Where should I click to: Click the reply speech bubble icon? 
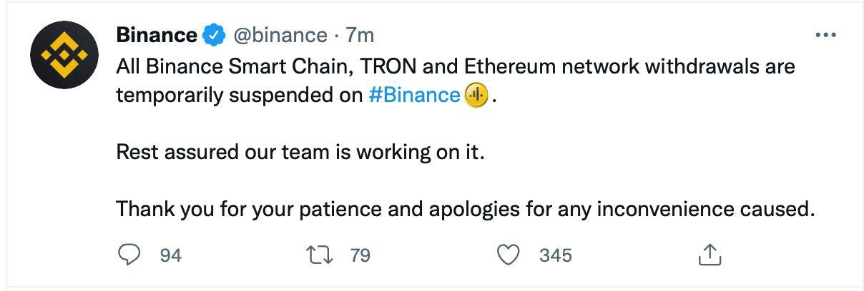129,254
